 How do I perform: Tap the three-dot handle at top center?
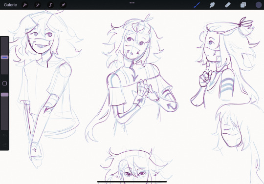[x=132, y=3]
